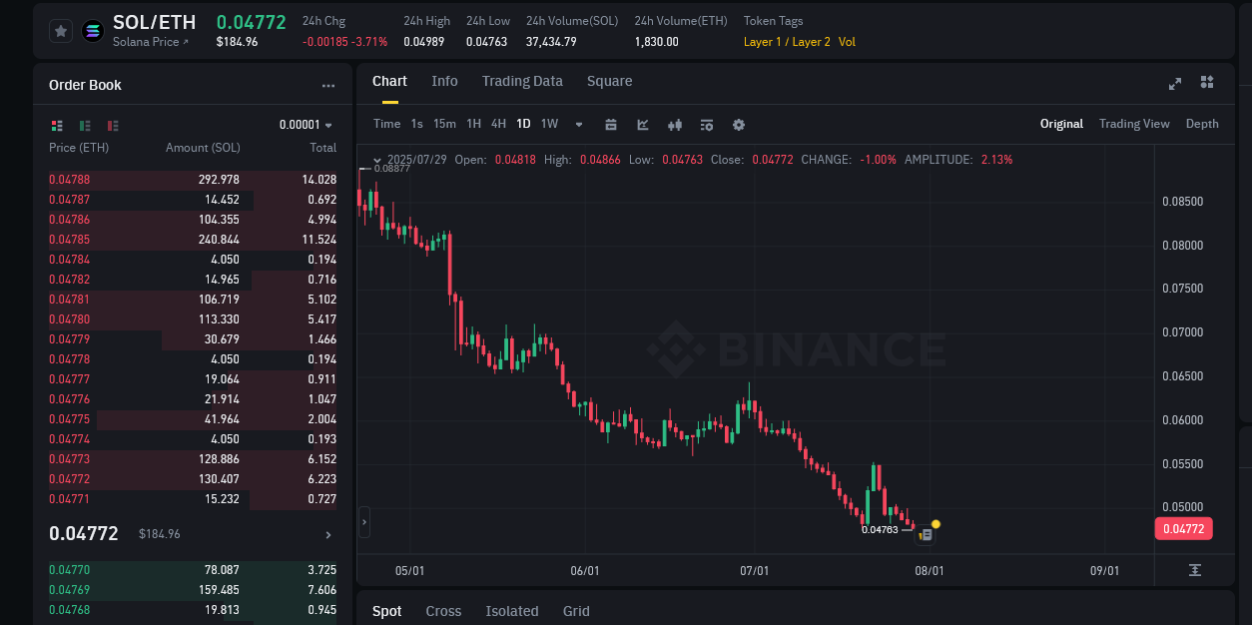Select the 0.04773 ask price row

pos(193,459)
